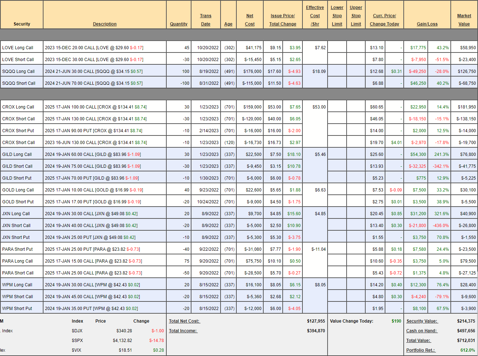
Task: Open the Total Net Cost label
Action: (184, 321)
